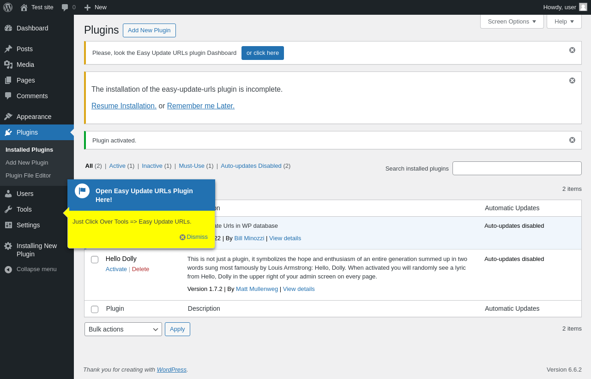This screenshot has height=379, width=591.
Task: Click the Appearance paintbrush icon
Action: click(8, 117)
